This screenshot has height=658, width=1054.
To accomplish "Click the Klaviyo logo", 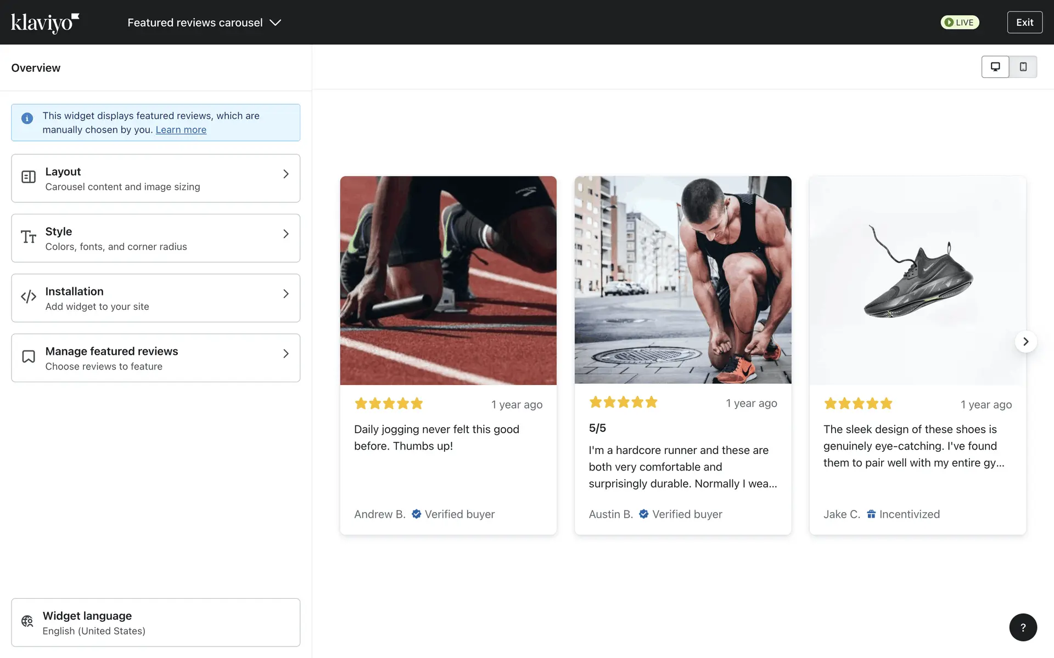I will [45, 22].
